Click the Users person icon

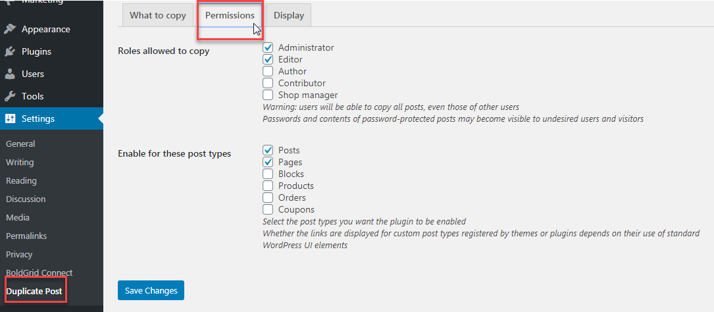(10, 74)
